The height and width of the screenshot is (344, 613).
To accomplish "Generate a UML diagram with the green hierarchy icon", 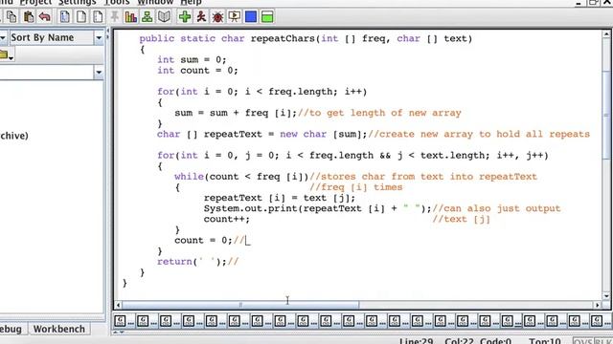I will [147, 17].
